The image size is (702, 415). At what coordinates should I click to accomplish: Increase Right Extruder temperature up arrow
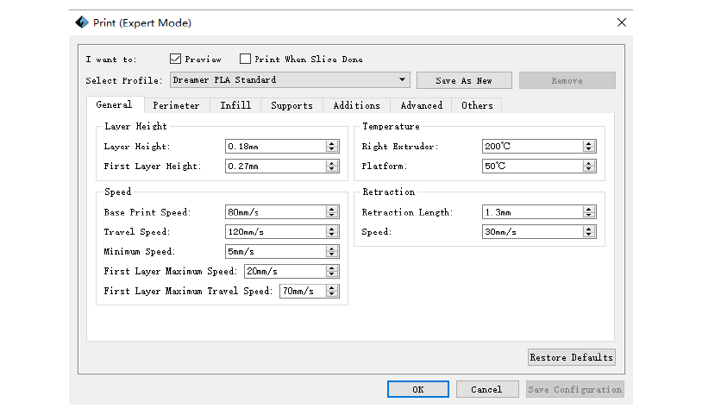pos(589,143)
